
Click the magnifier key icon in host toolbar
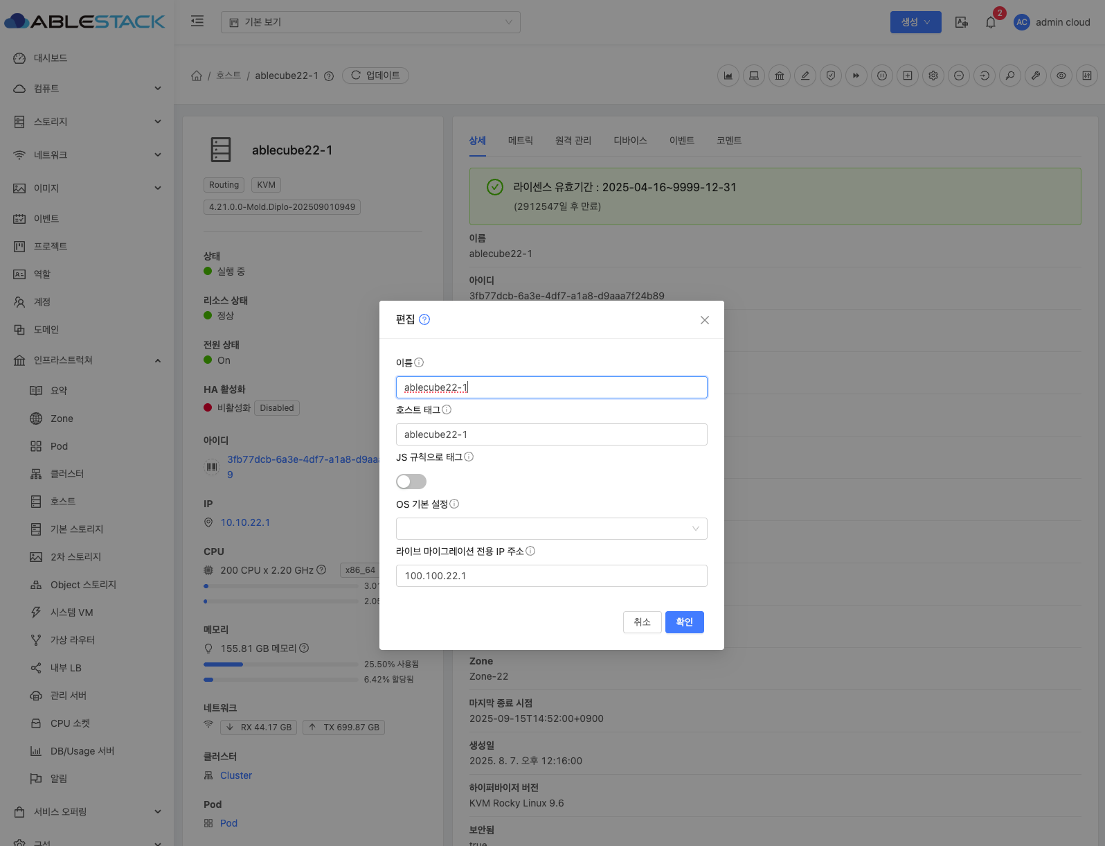point(1010,76)
